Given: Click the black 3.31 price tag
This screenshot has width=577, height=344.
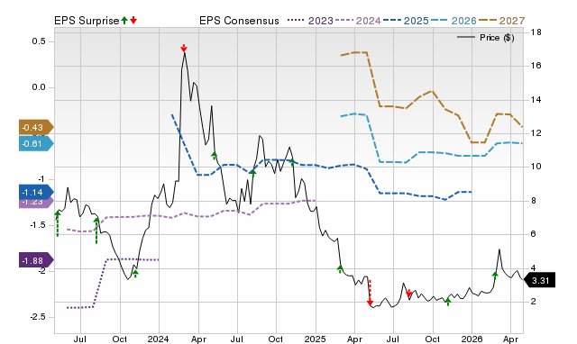Looking at the screenshot, I should [x=539, y=280].
